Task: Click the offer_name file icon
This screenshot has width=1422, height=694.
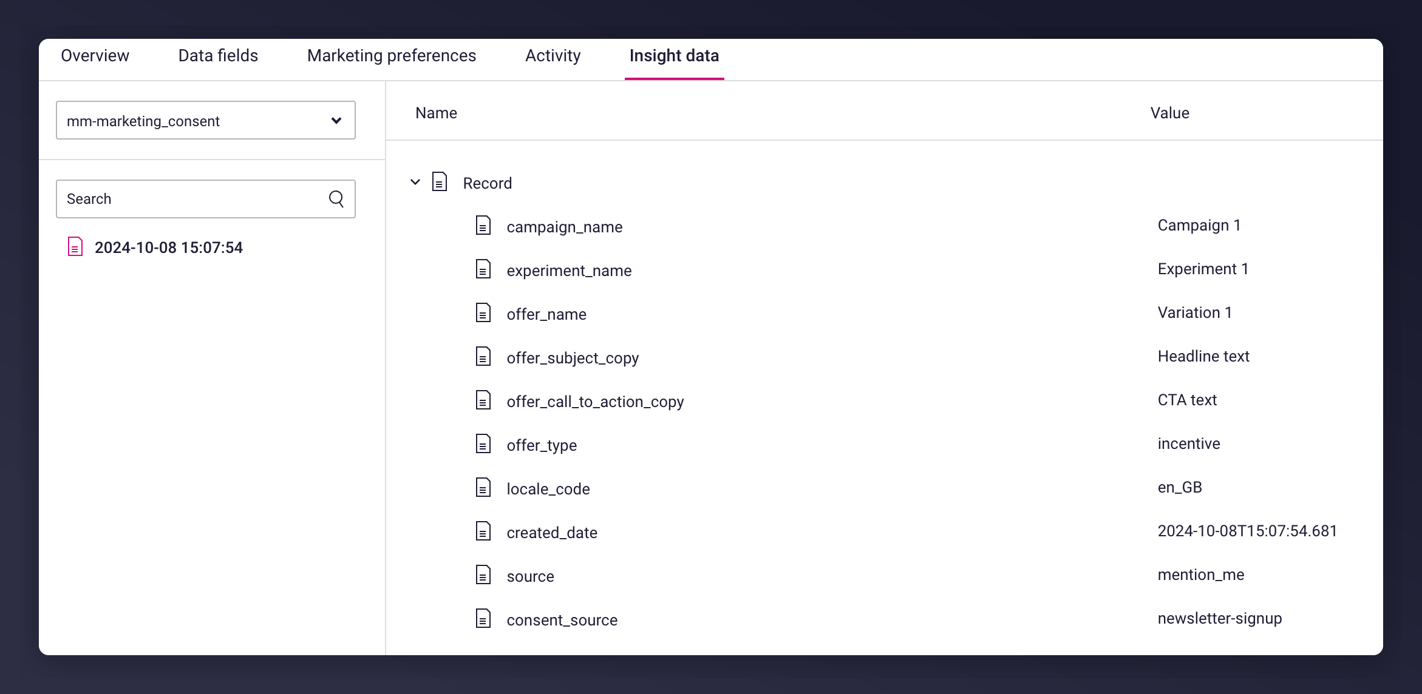Action: [x=483, y=313]
